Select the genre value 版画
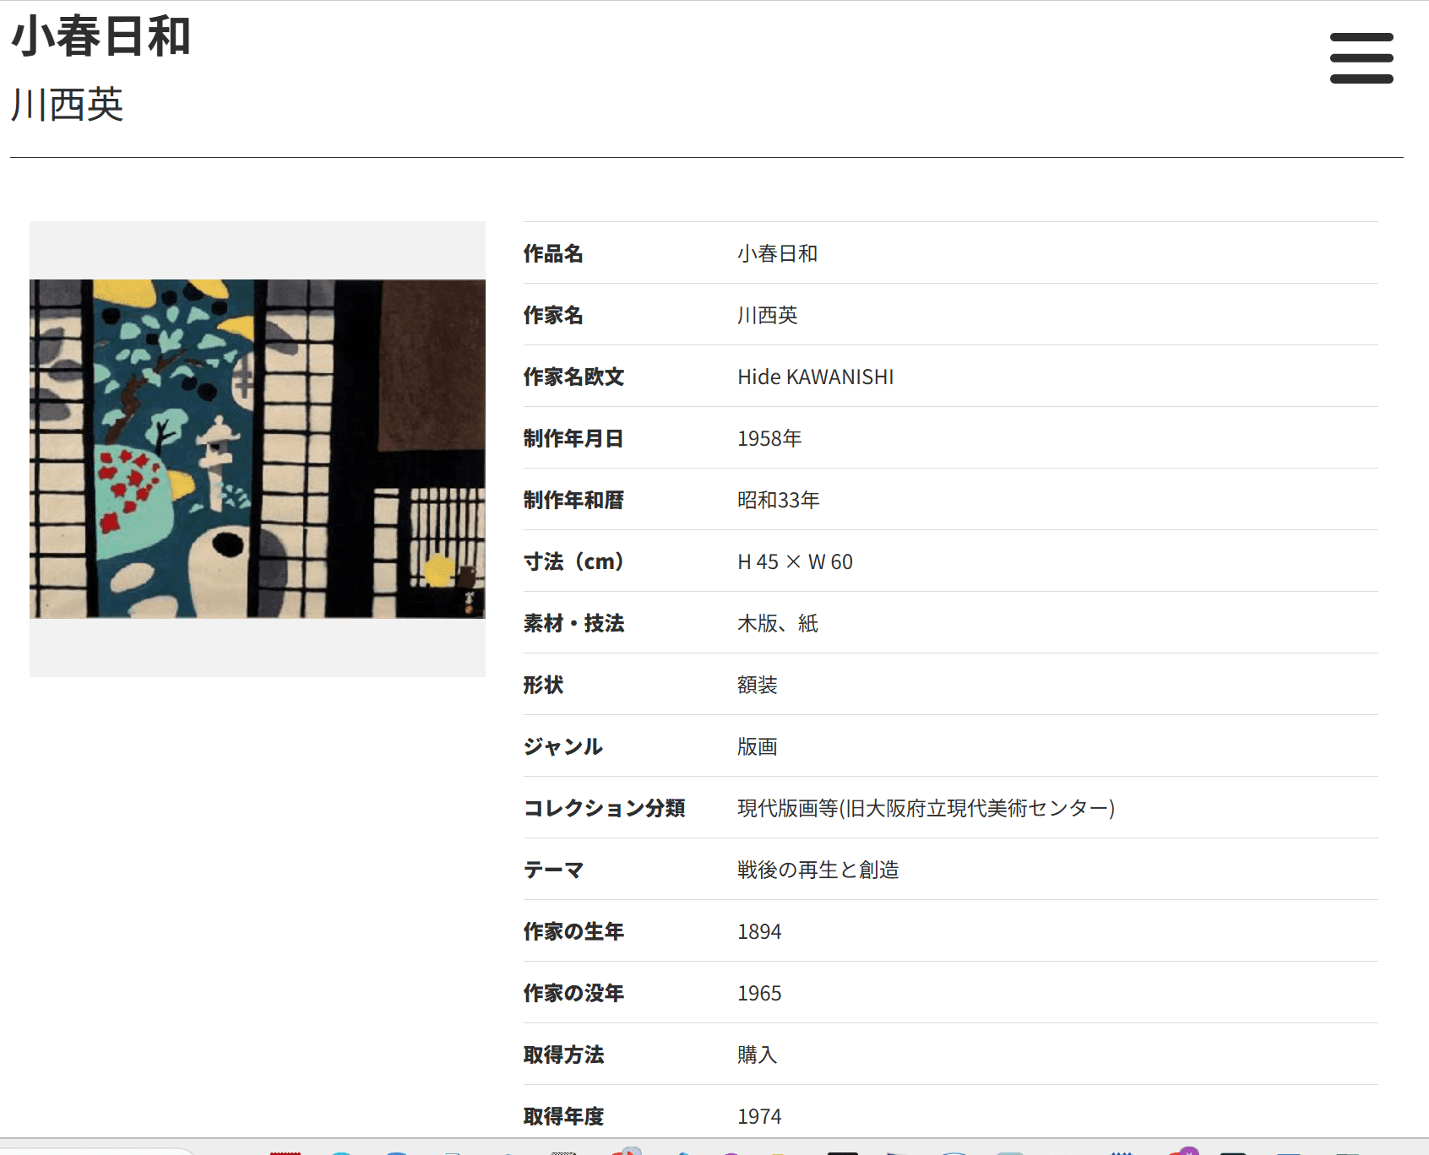 click(x=757, y=746)
